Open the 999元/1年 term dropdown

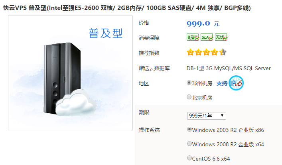coord(207,116)
